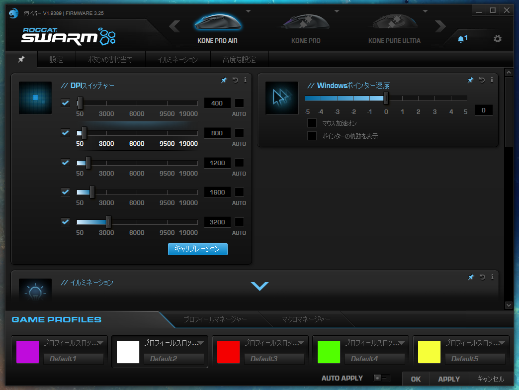Click the pointer speed cursor icon
This screenshot has width=519, height=390.
pyautogui.click(x=282, y=97)
